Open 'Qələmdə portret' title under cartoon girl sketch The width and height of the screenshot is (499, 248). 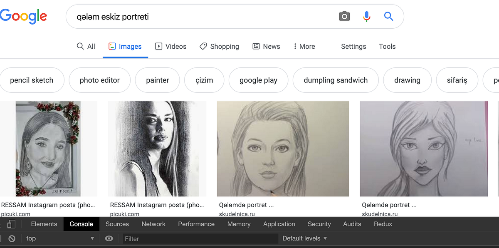[x=389, y=205]
